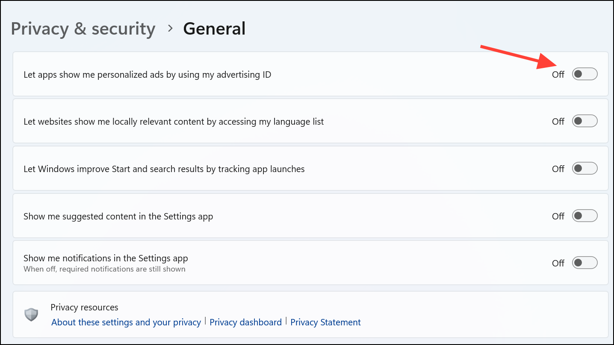Image resolution: width=614 pixels, height=345 pixels.
Task: Open the Privacy dashboard link
Action: click(245, 322)
